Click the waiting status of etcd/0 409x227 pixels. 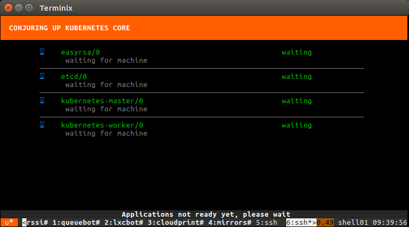coord(296,77)
